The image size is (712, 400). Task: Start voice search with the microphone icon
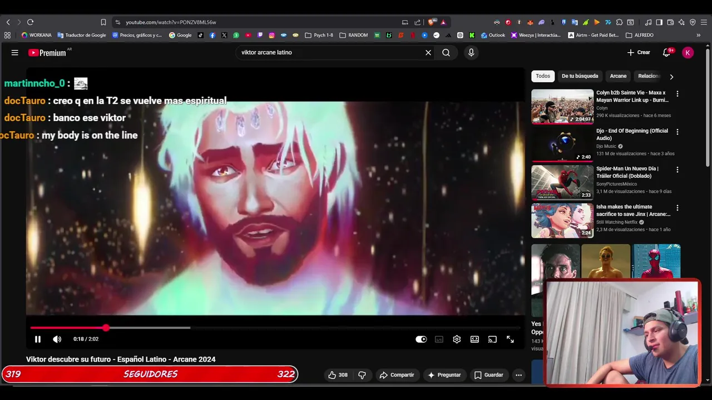coord(471,52)
